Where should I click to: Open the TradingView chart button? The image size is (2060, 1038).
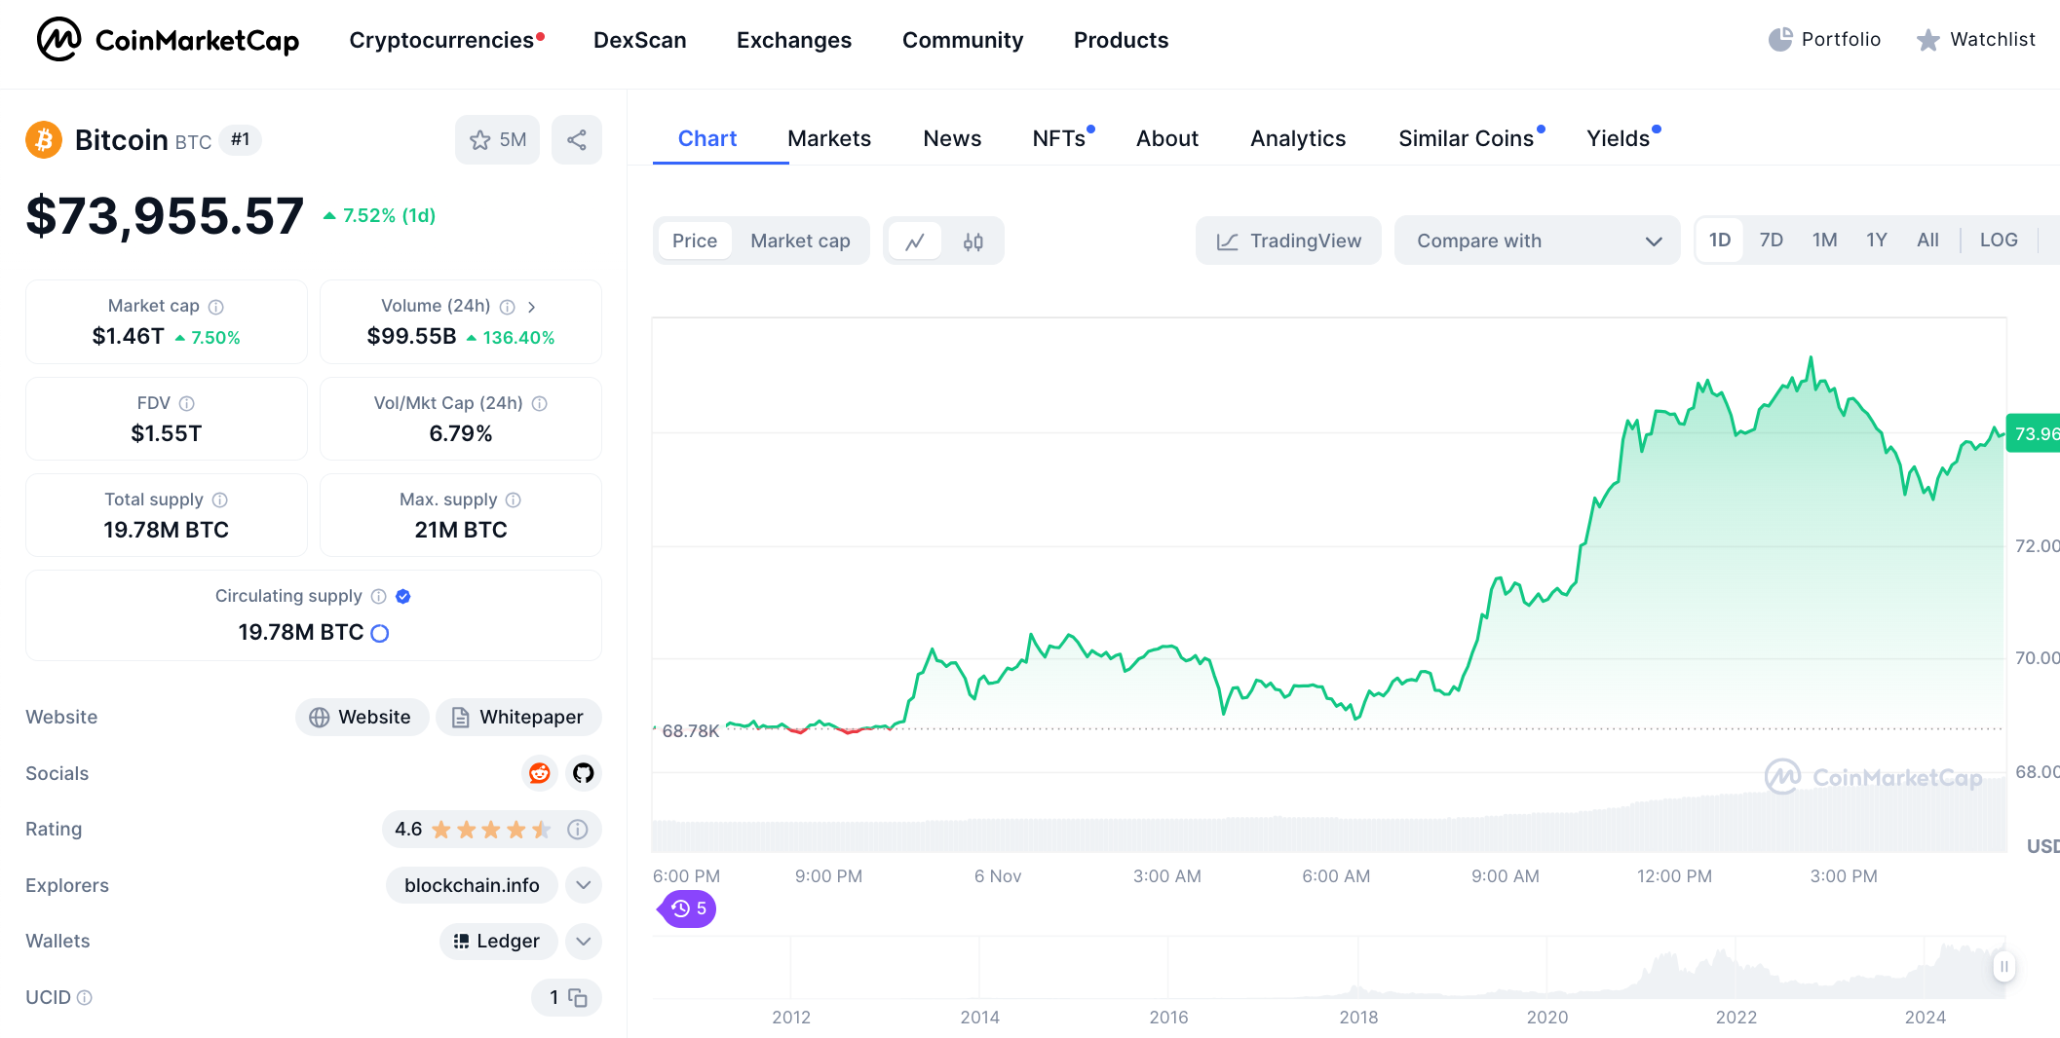(x=1288, y=241)
